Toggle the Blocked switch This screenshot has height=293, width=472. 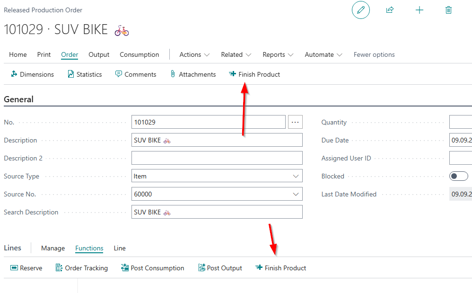point(458,176)
